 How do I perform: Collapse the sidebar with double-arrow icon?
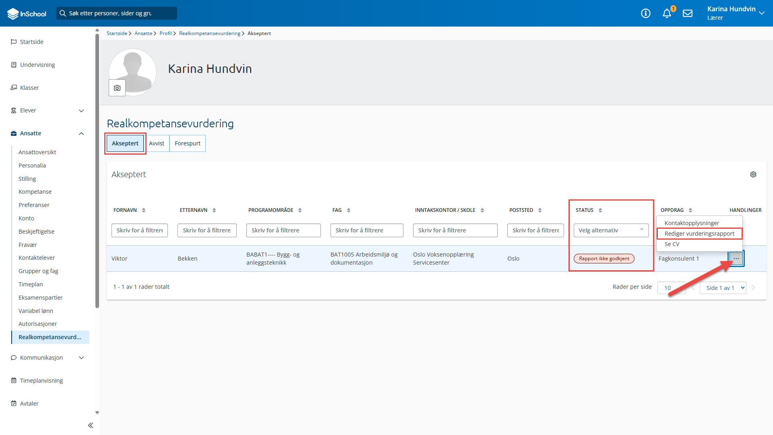[91, 425]
